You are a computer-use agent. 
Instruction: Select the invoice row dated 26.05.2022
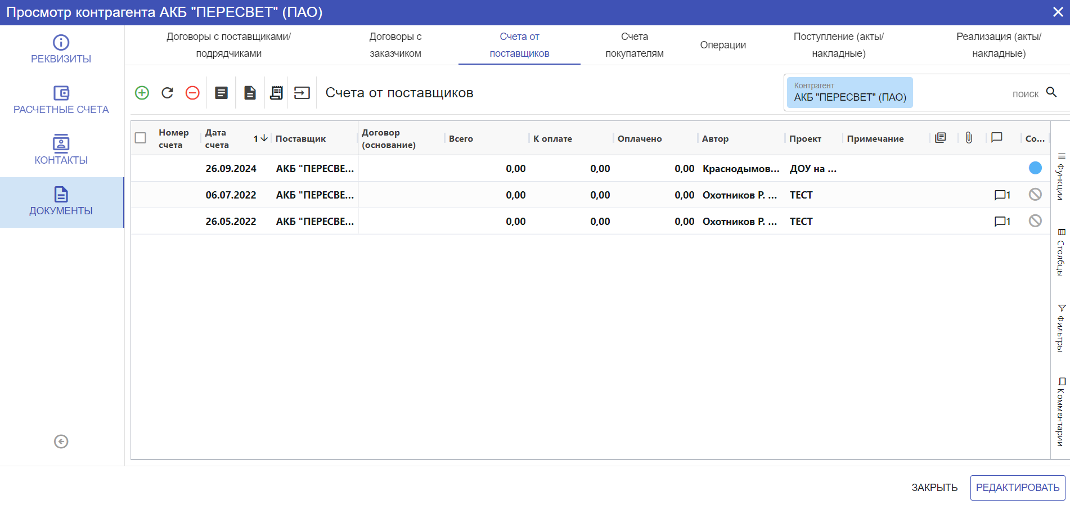tap(590, 221)
